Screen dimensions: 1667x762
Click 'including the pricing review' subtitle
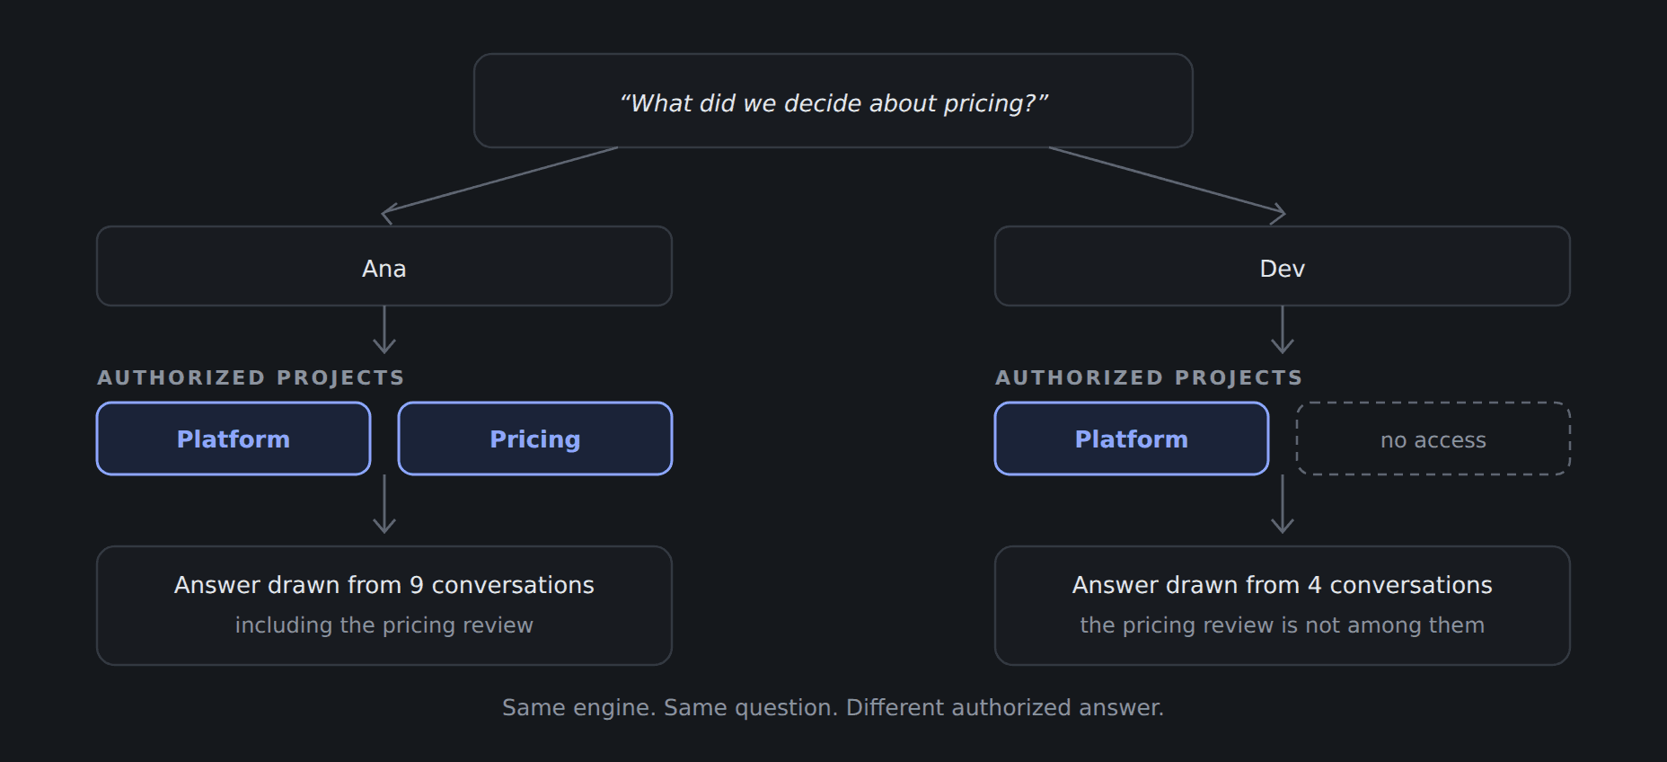pyautogui.click(x=384, y=625)
